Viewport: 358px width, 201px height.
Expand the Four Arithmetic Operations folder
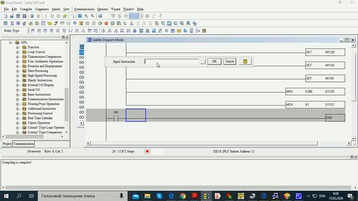17,61
